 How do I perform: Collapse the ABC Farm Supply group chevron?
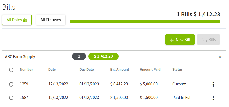tap(220, 57)
